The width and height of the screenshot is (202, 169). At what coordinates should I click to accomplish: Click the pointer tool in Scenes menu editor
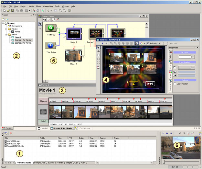pos(99,47)
